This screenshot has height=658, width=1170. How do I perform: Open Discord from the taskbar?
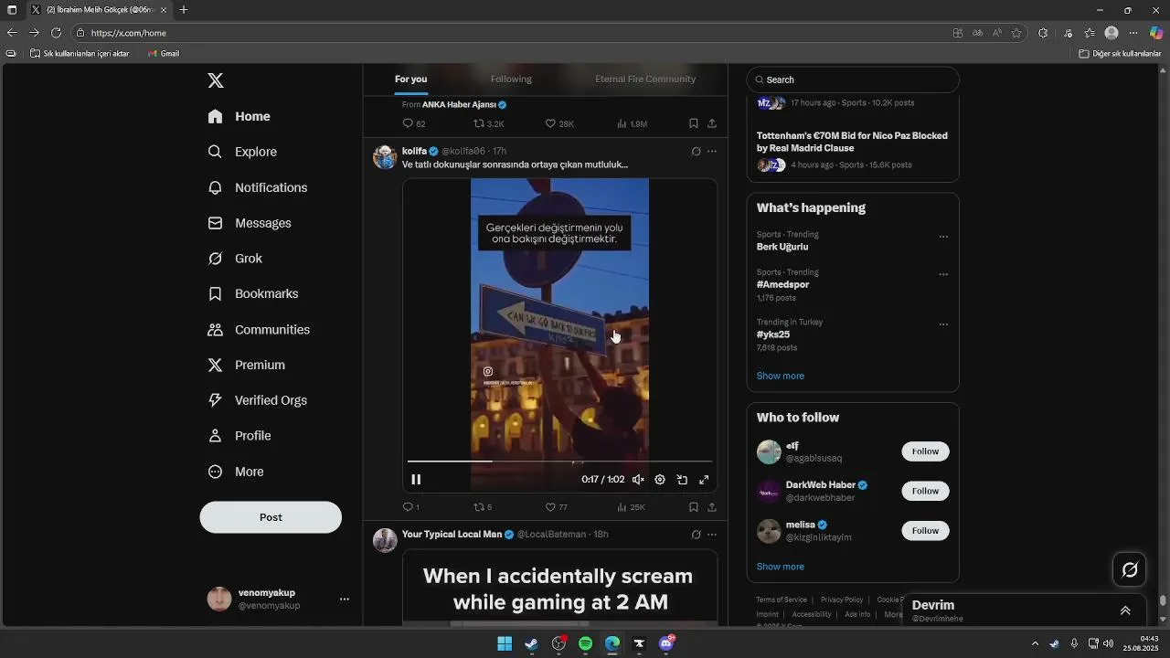(x=666, y=643)
